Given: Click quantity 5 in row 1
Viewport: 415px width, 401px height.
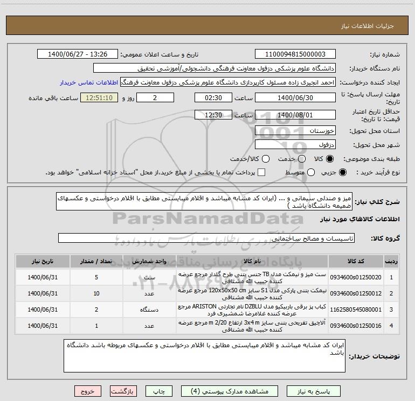Looking at the screenshot, I should point(96,277).
